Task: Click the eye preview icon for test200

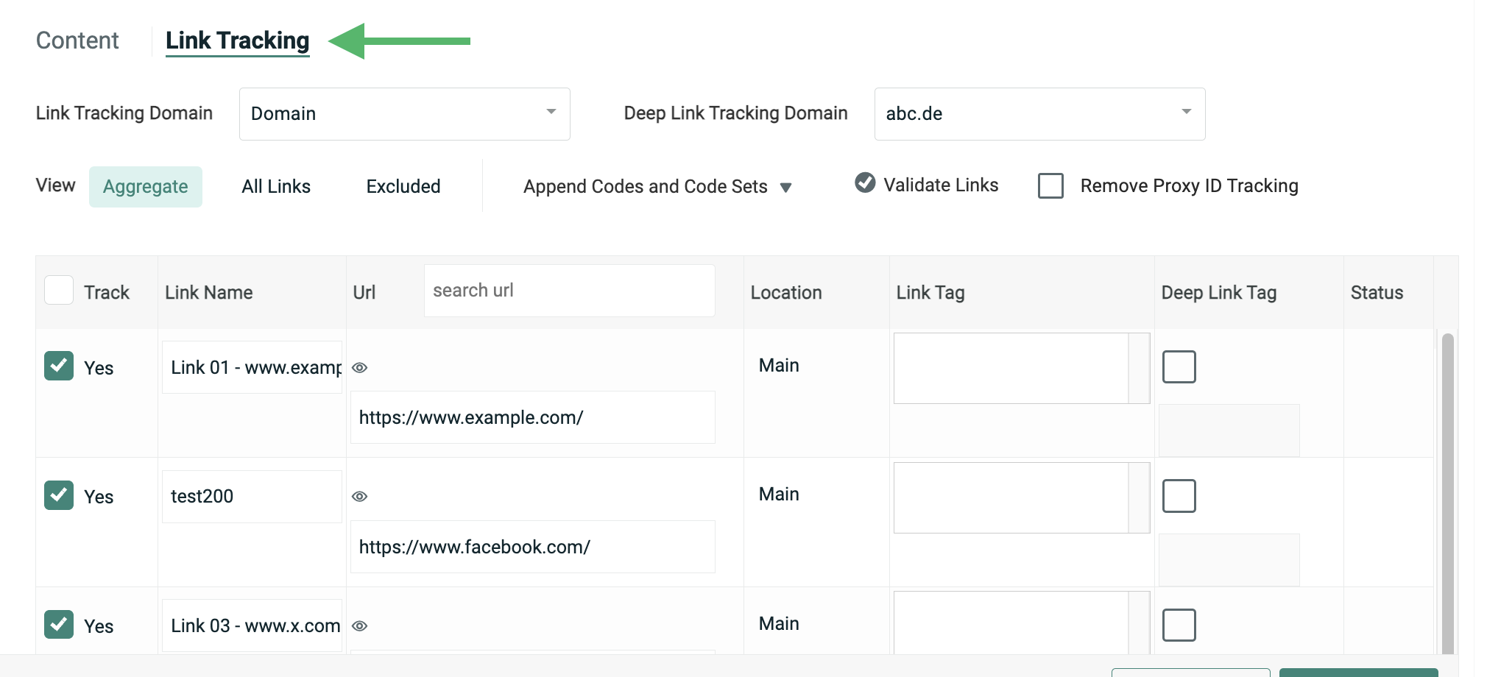Action: 359,497
